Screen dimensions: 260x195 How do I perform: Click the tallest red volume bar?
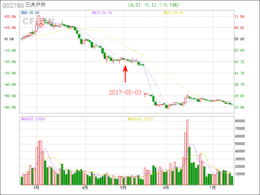click(187, 152)
